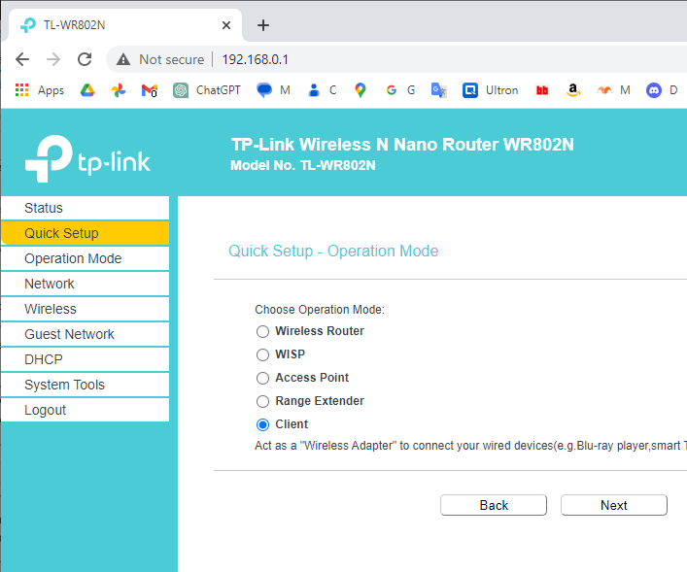Click the TP-Link Wireless N Nano Router title
Image resolution: width=687 pixels, height=572 pixels.
click(402, 145)
